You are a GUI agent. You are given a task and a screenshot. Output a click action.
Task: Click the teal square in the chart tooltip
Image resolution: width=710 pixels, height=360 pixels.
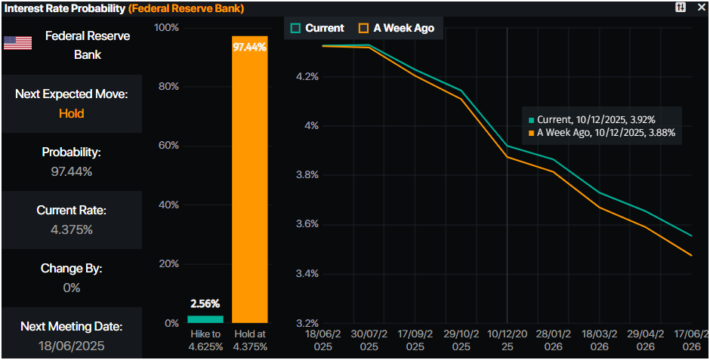[x=532, y=120]
